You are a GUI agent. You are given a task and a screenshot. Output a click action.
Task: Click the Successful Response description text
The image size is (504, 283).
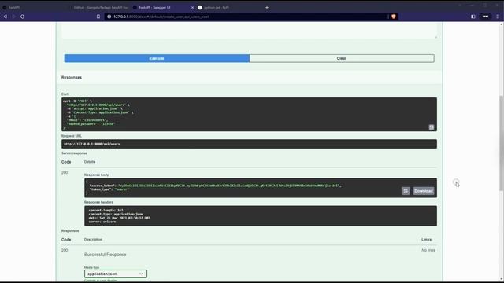[x=105, y=255]
